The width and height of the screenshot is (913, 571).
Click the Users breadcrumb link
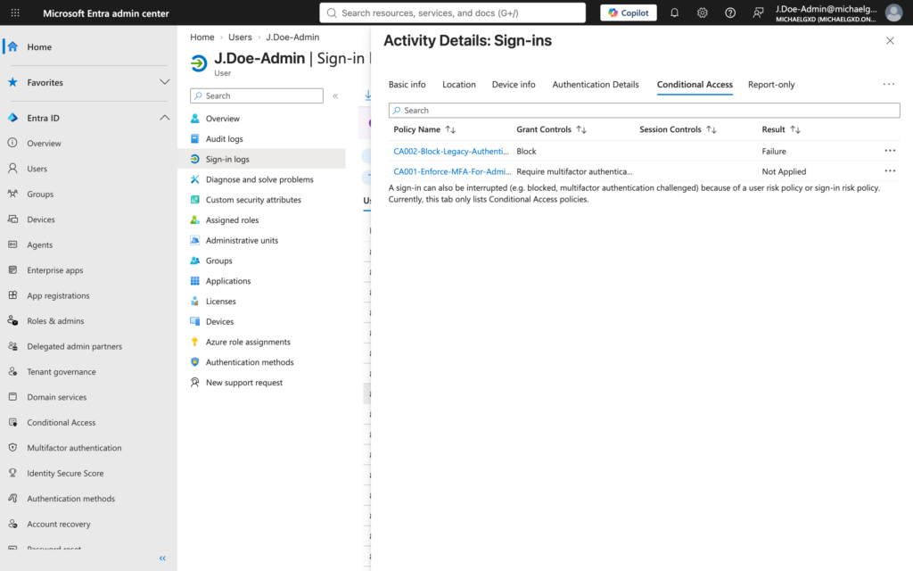click(240, 37)
